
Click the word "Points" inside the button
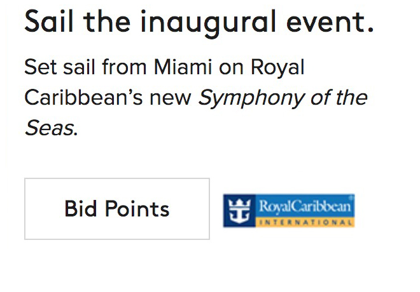(x=137, y=209)
